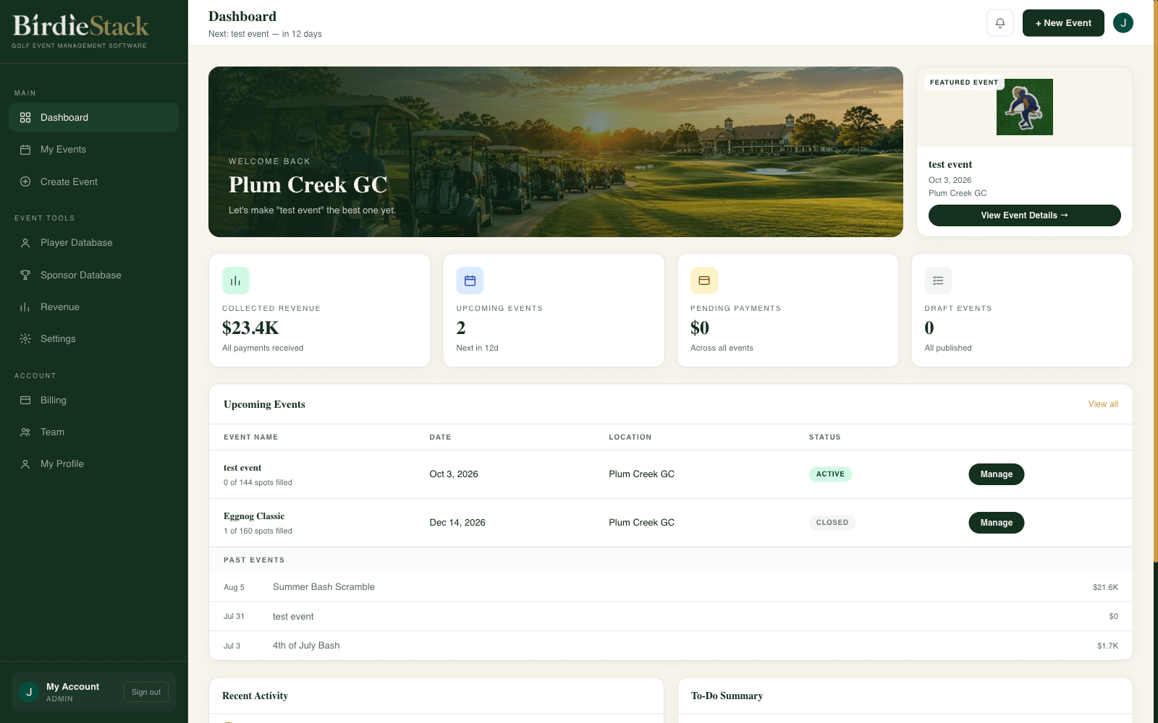
Task: Click the Settings gear icon
Action: 25,338
